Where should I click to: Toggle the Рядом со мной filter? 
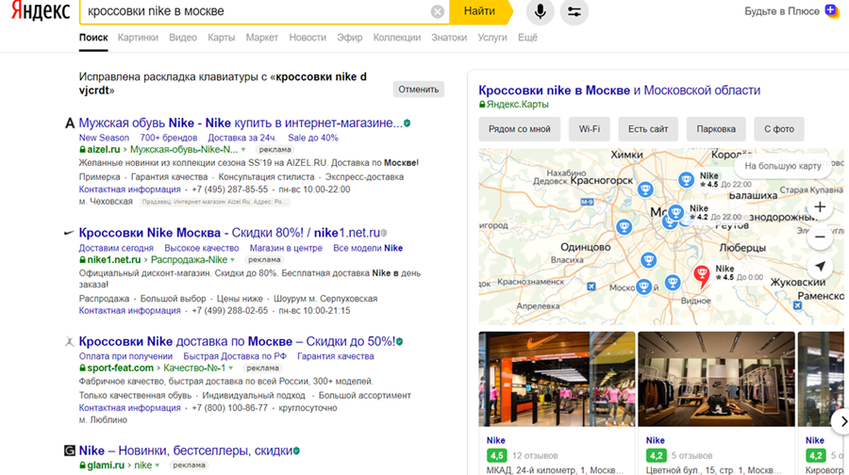pos(520,129)
